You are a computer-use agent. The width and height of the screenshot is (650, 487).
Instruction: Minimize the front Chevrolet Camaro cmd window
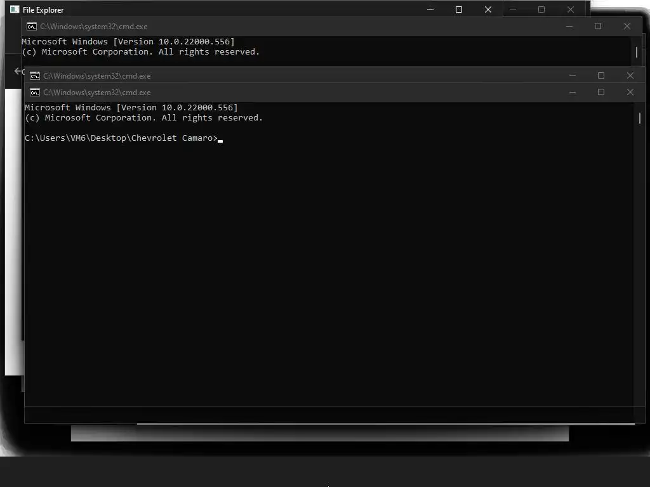point(573,93)
